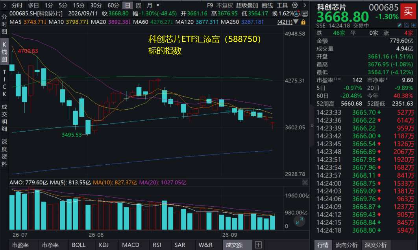The image size is (418, 250).
Task: Click the top-left expand arrow
Action: [5, 6]
